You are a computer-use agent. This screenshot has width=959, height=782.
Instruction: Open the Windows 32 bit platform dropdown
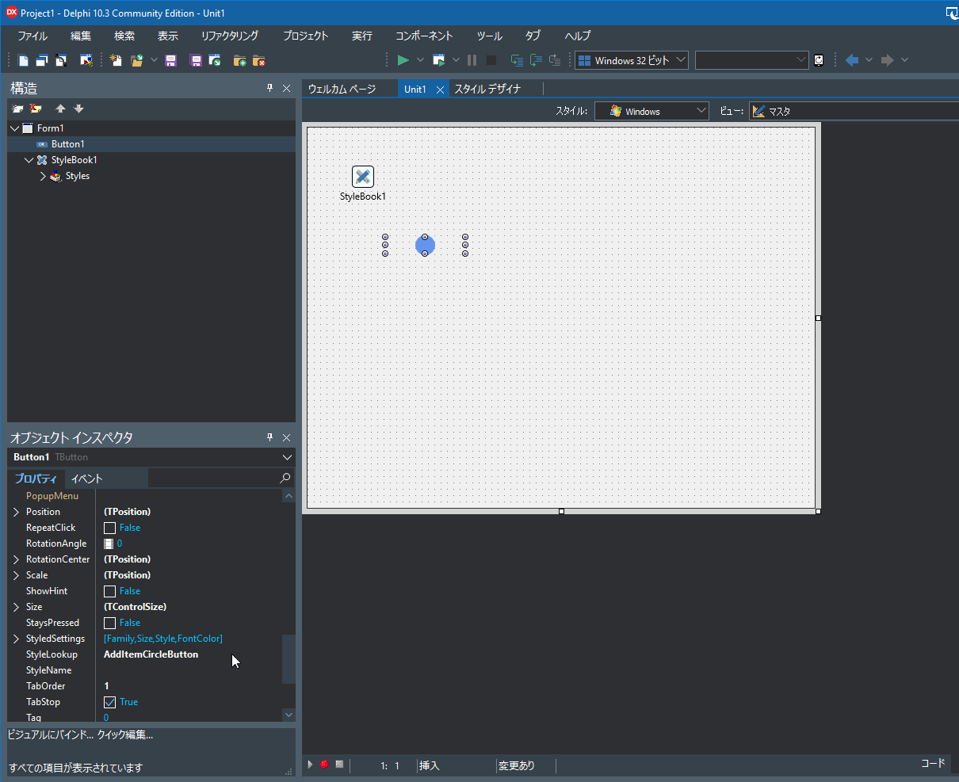coord(632,60)
